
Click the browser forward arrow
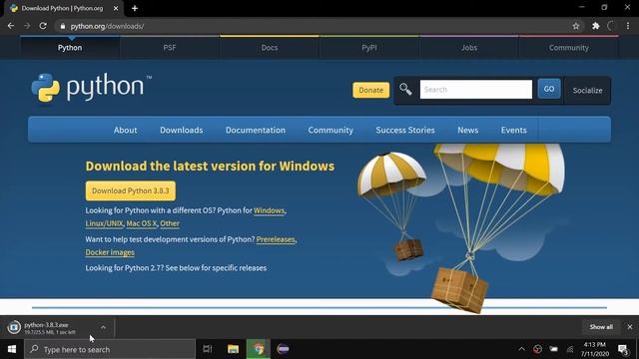pyautogui.click(x=27, y=26)
